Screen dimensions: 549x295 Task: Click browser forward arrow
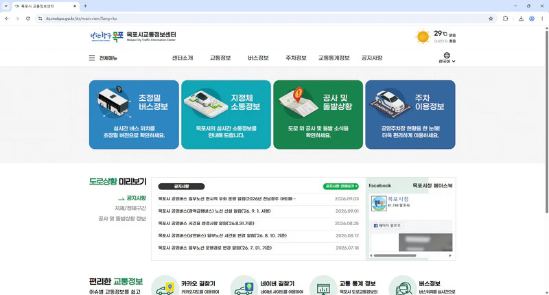coord(17,19)
